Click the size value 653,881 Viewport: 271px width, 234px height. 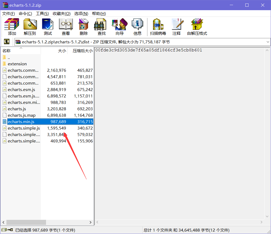pyautogui.click(x=58, y=83)
